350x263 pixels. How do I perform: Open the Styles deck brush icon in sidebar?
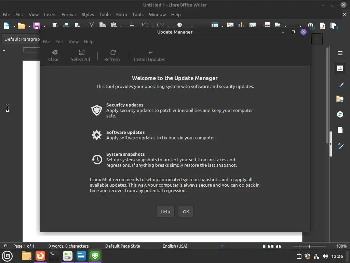(x=341, y=85)
